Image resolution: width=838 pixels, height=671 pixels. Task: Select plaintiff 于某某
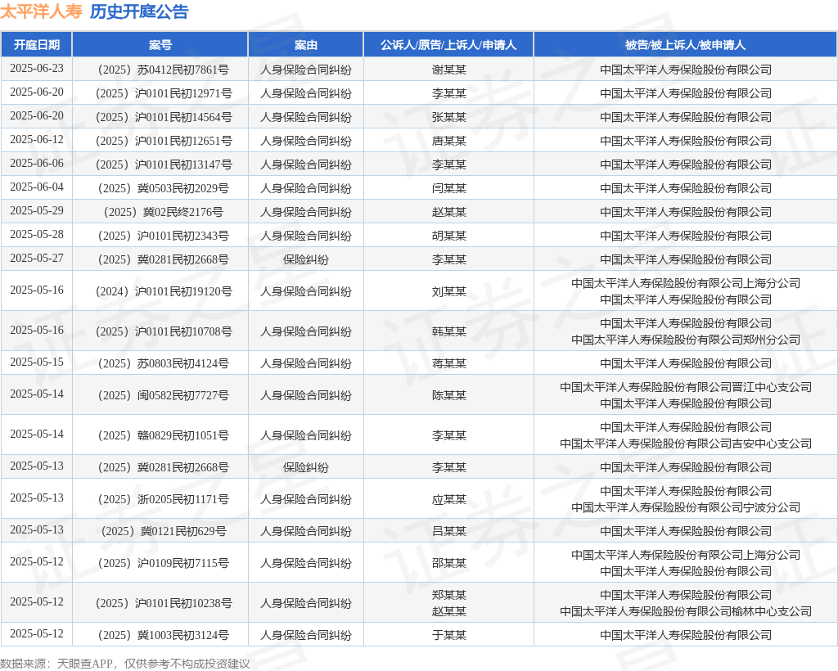click(x=449, y=635)
